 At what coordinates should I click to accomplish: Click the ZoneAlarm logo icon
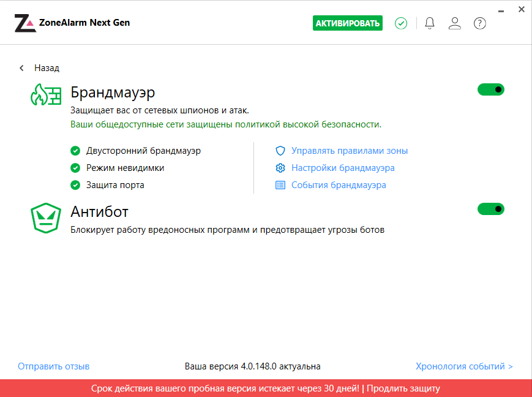coord(25,23)
